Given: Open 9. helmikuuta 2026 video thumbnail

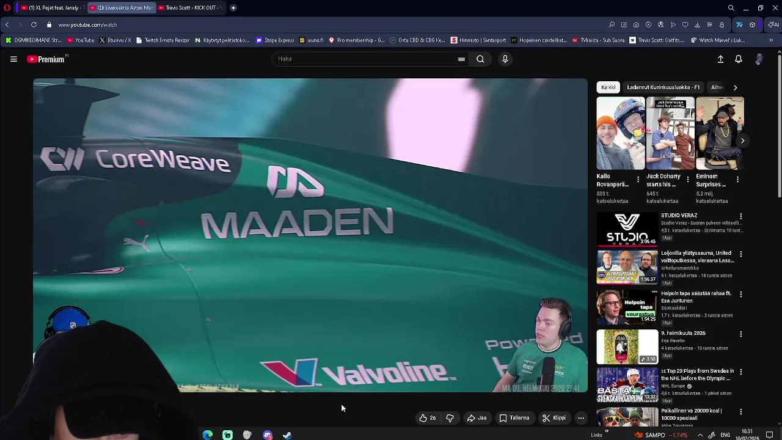Looking at the screenshot, I should [627, 346].
